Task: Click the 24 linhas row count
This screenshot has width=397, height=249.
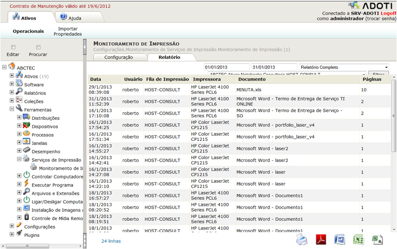Action: click(x=111, y=241)
